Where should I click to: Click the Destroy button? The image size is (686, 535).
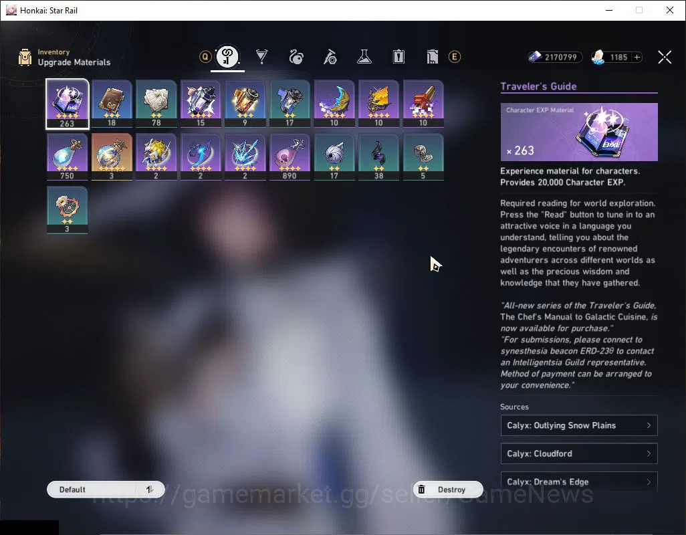coord(448,490)
